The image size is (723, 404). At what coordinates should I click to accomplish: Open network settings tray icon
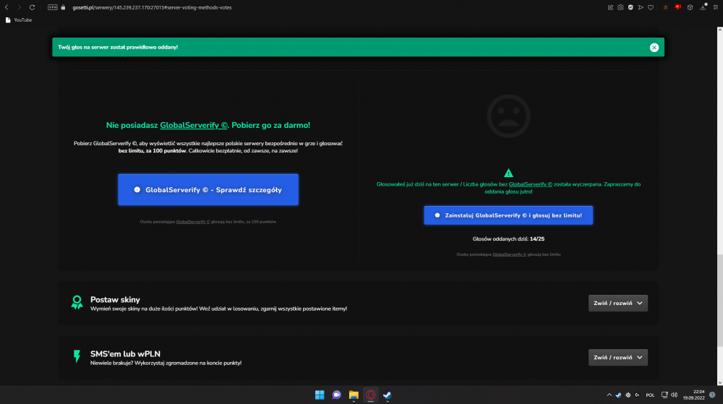pos(664,395)
